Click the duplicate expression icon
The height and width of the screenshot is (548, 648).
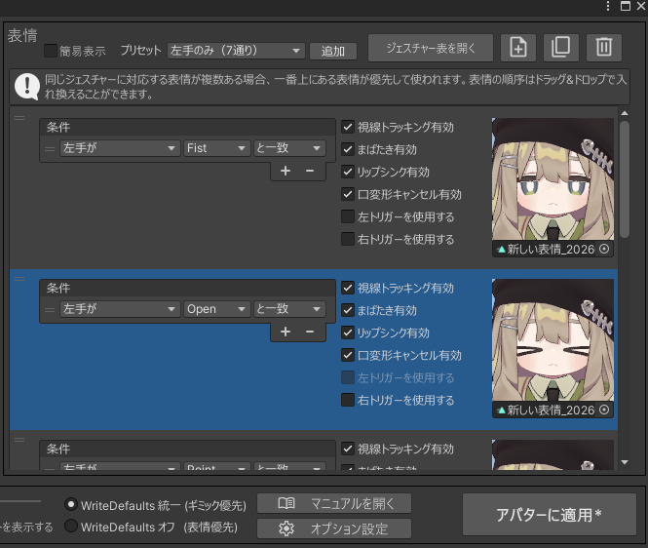pos(560,47)
